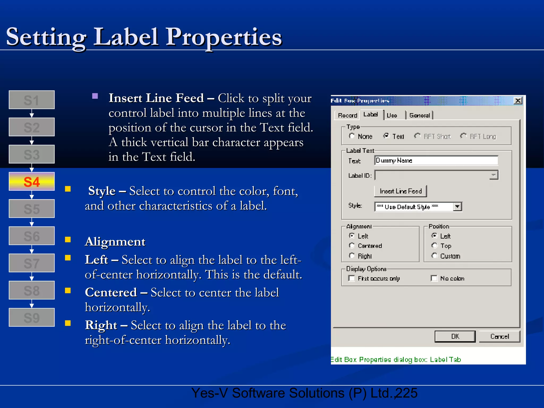Image resolution: width=544 pixels, height=408 pixels.
Task: Set Position to Custom
Action: (435, 256)
